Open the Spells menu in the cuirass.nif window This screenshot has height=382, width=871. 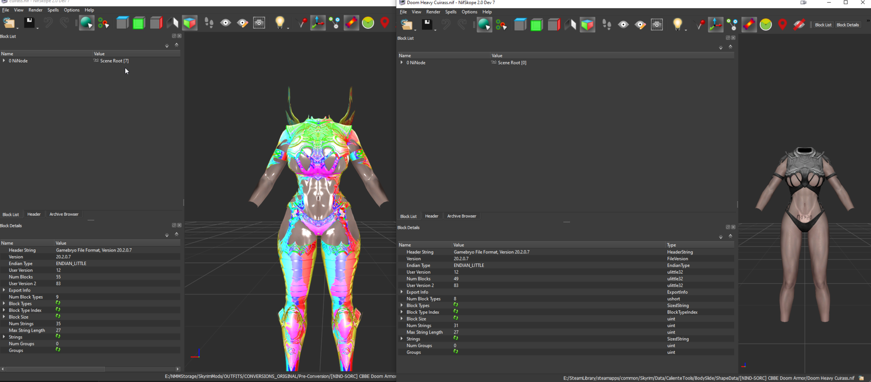(53, 10)
